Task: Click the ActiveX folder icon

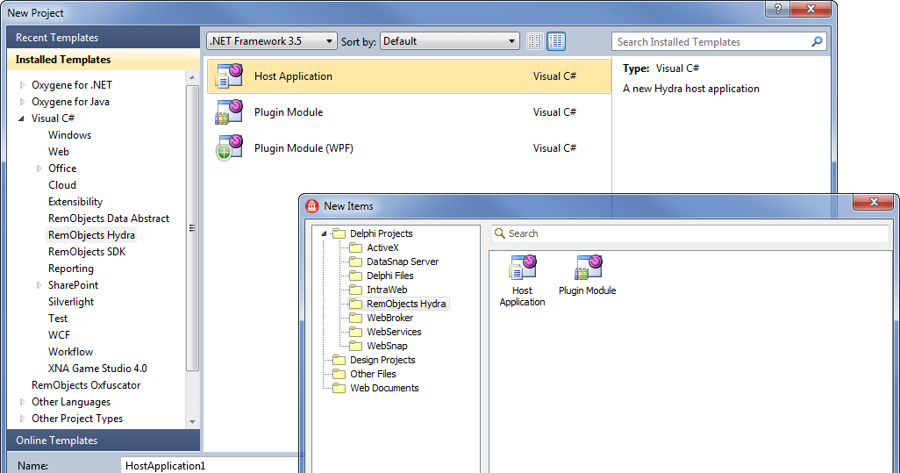Action: tap(356, 247)
